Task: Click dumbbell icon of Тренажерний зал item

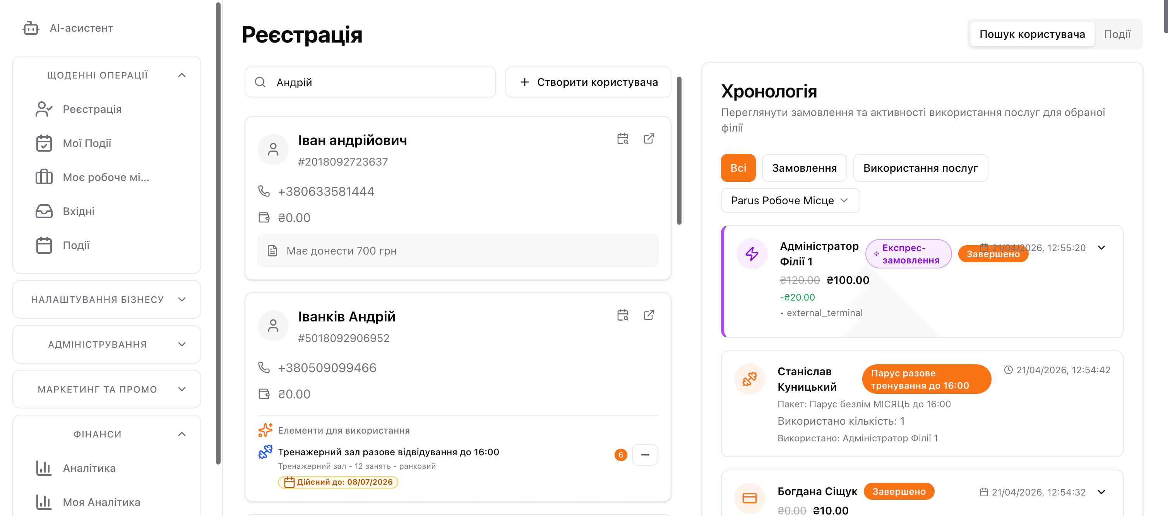Action: tap(265, 452)
